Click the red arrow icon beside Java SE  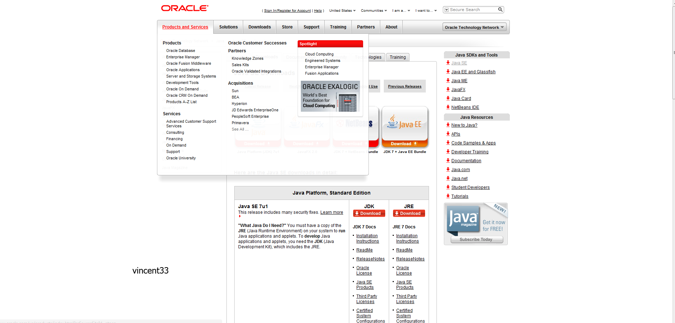[448, 63]
